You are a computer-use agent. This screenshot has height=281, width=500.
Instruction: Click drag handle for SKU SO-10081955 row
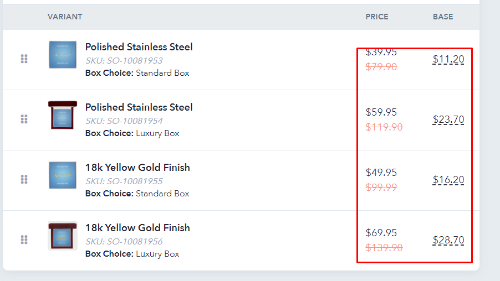point(24,179)
